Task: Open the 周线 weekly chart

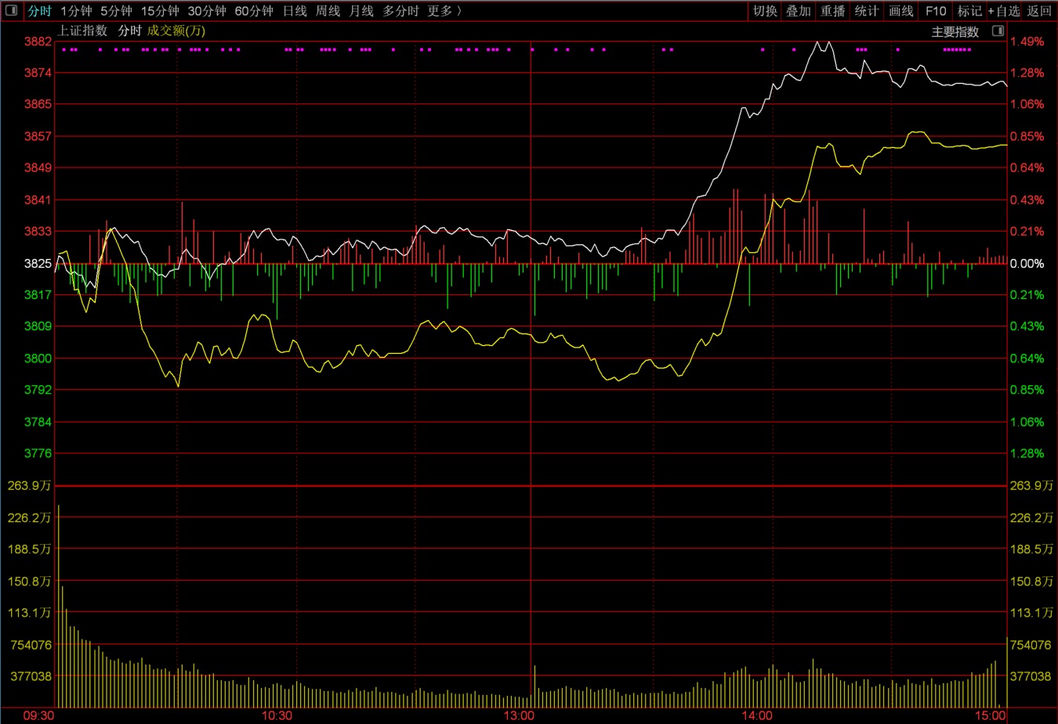Action: point(328,11)
